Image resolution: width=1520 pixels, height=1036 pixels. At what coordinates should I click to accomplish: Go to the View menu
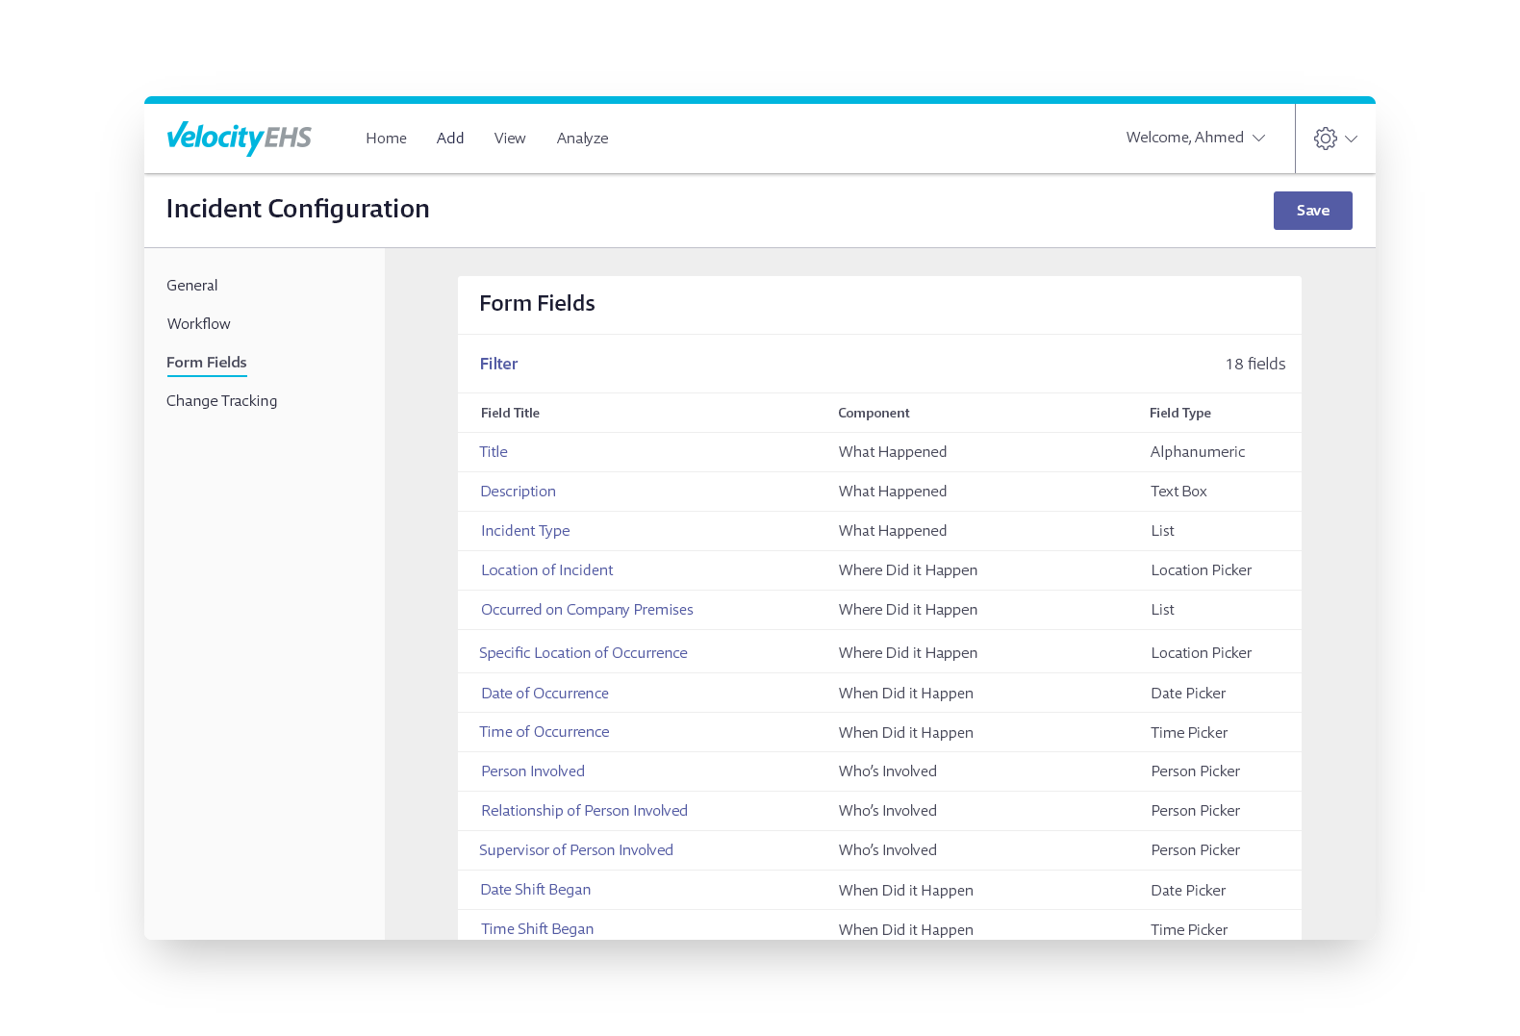pos(510,139)
